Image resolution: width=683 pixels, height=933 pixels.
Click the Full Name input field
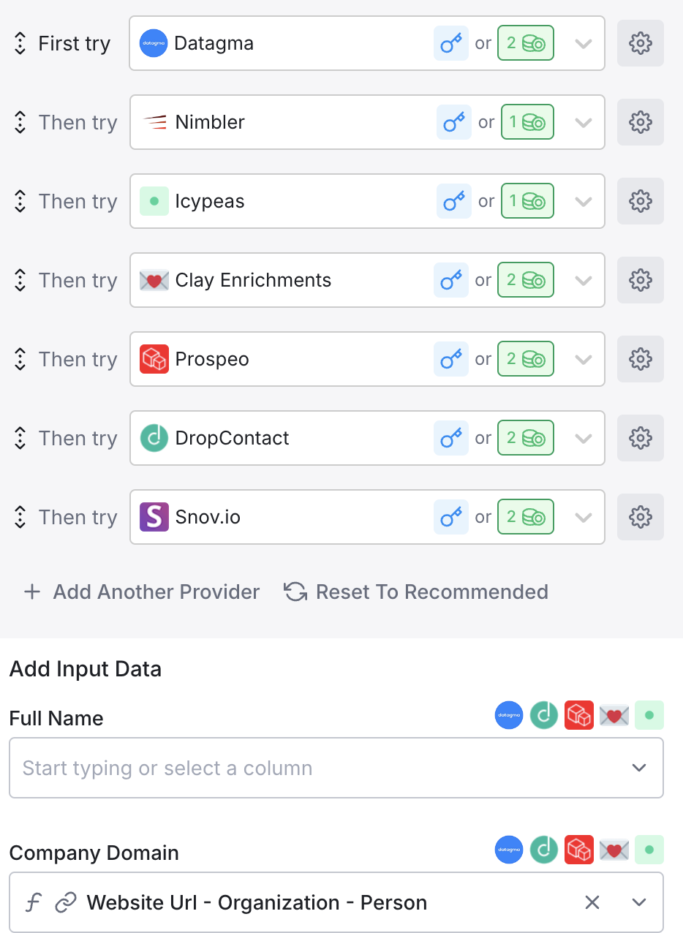pos(314,768)
